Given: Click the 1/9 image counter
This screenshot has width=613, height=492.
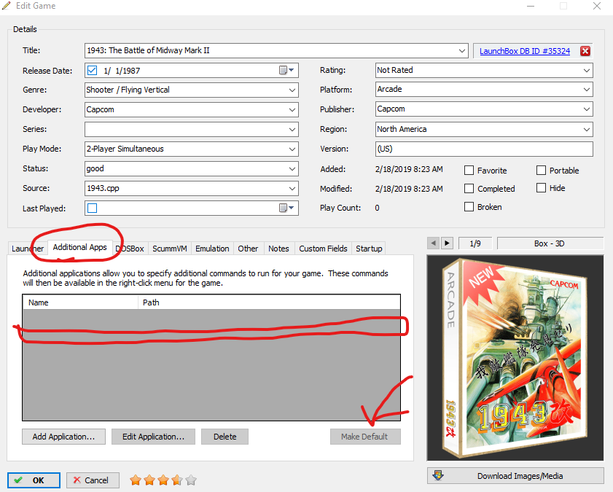Looking at the screenshot, I should click(x=475, y=243).
